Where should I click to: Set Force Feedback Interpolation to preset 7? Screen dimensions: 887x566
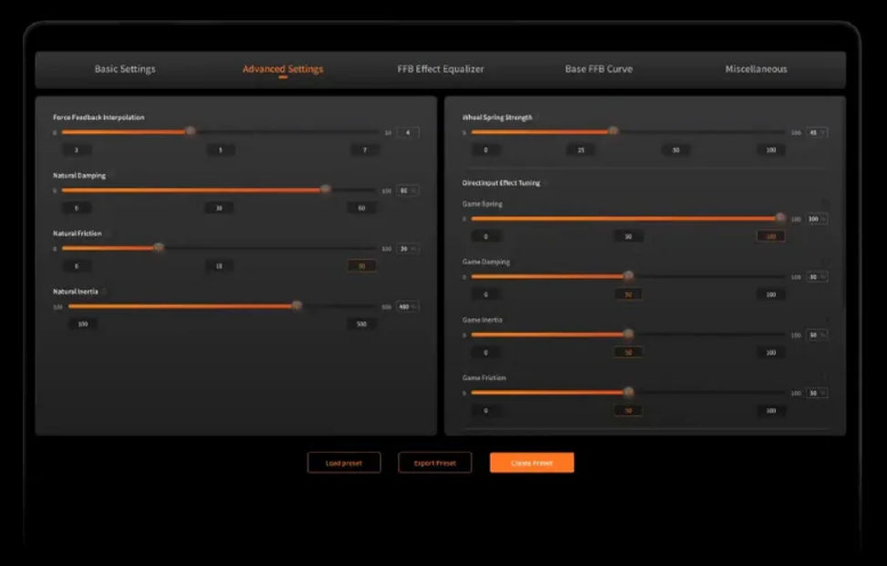[x=362, y=150]
